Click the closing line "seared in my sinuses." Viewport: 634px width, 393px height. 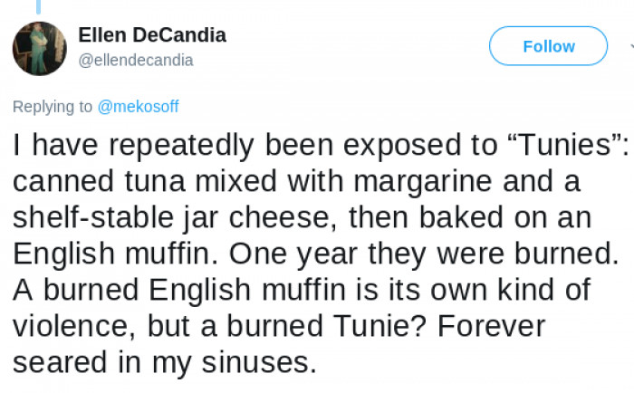[165, 363]
